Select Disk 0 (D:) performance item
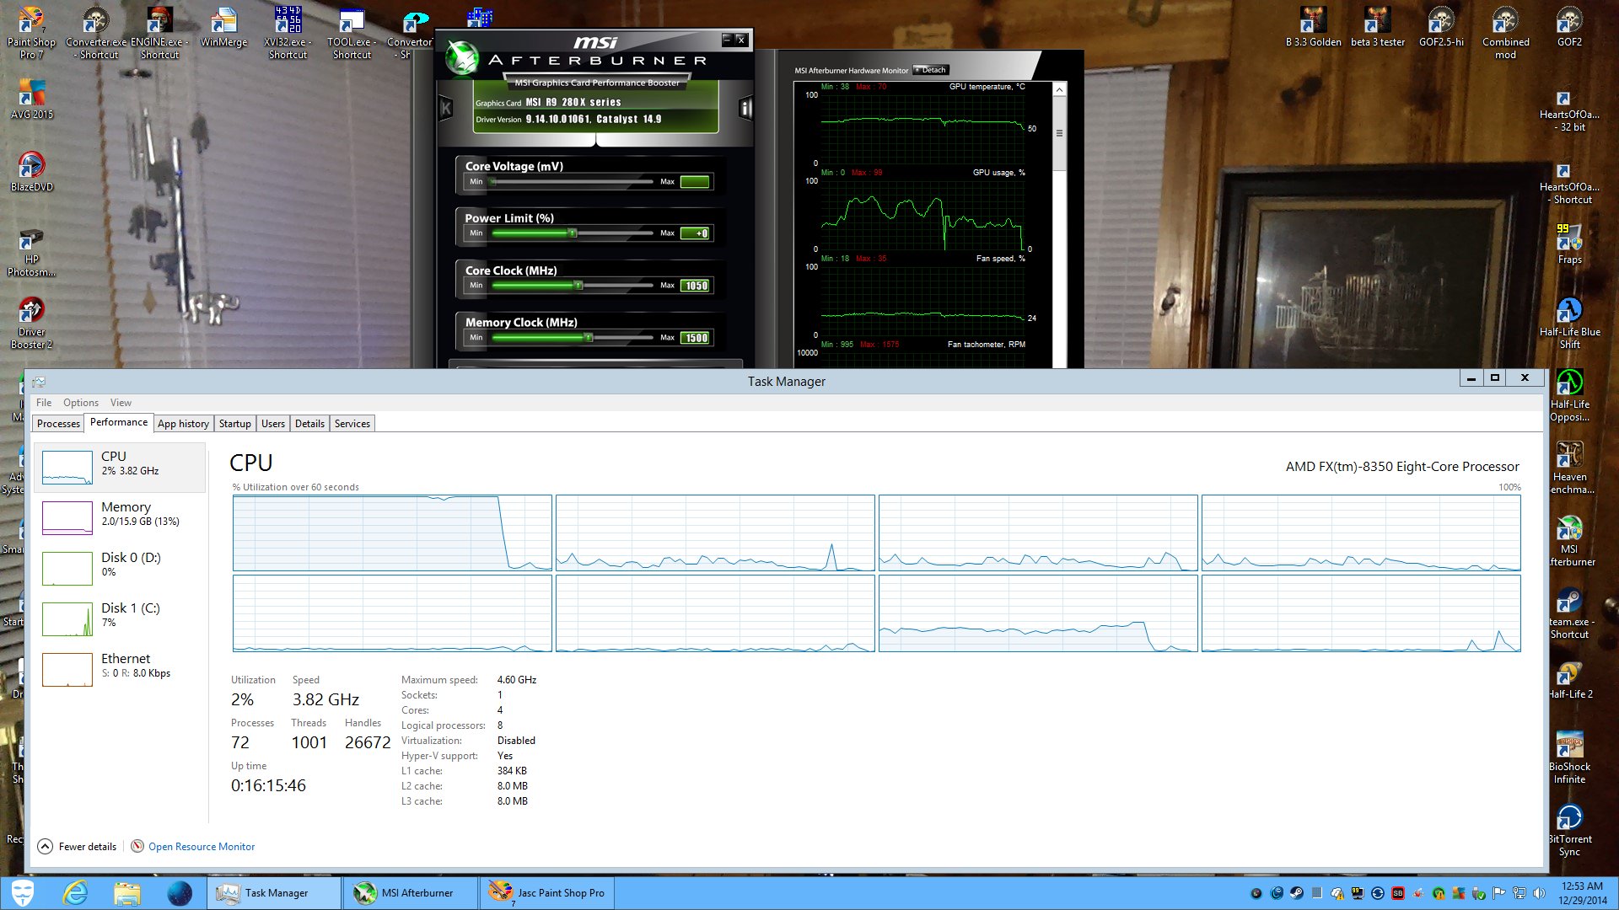Viewport: 1619px width, 910px height. click(x=120, y=568)
